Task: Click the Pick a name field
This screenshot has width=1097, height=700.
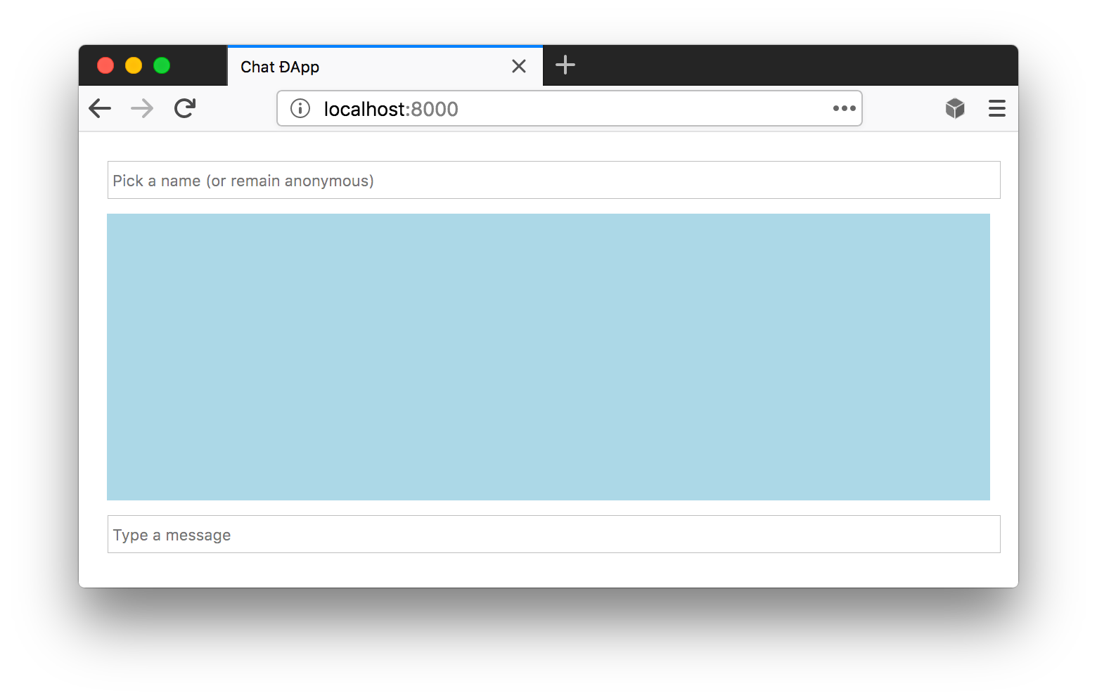Action: [x=554, y=180]
